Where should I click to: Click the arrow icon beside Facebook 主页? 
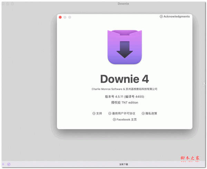(x=114, y=120)
